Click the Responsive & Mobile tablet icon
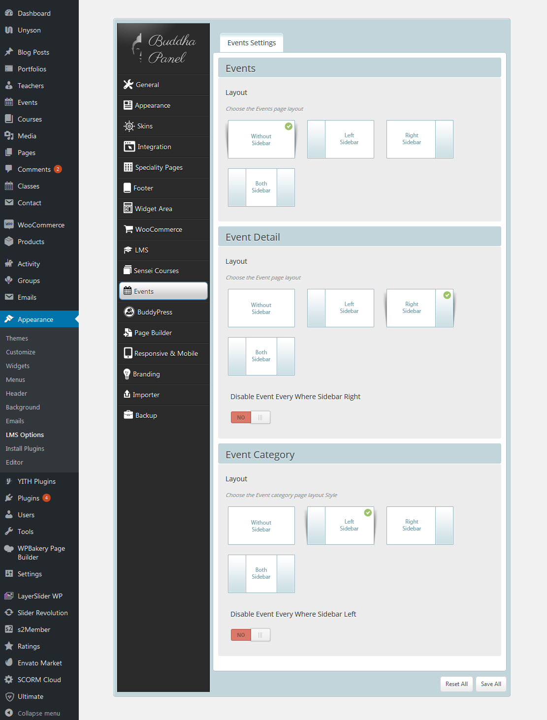 pyautogui.click(x=128, y=353)
